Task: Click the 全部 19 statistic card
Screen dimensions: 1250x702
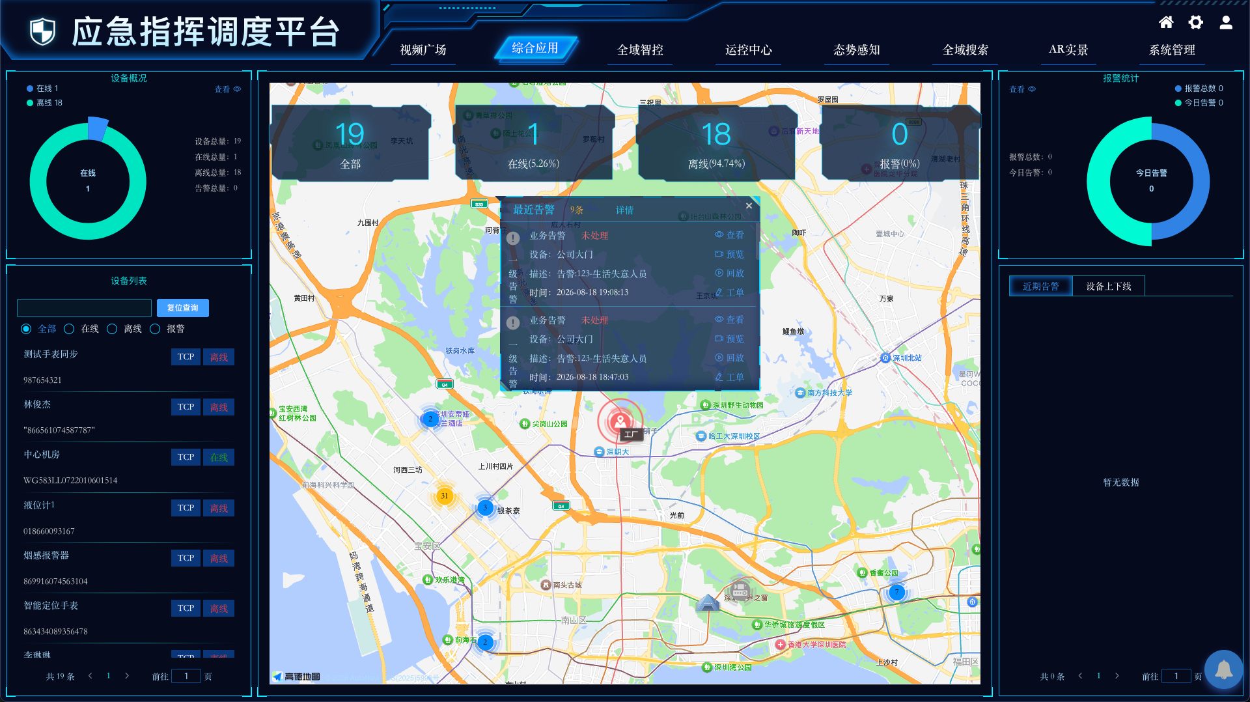Action: click(x=350, y=143)
